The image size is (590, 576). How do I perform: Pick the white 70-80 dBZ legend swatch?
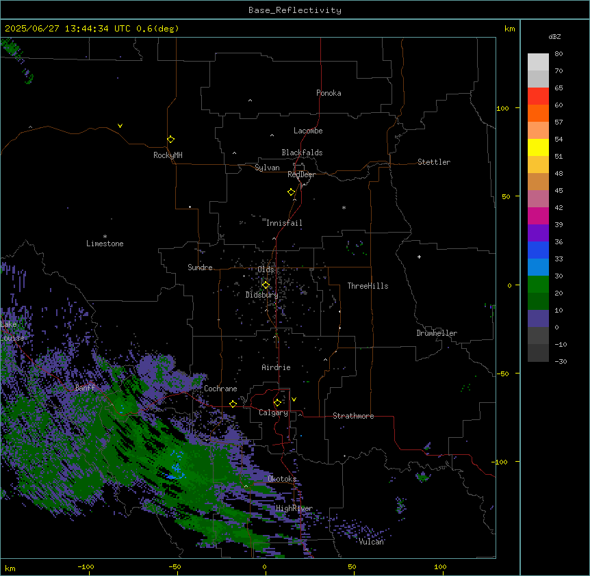[x=538, y=62]
